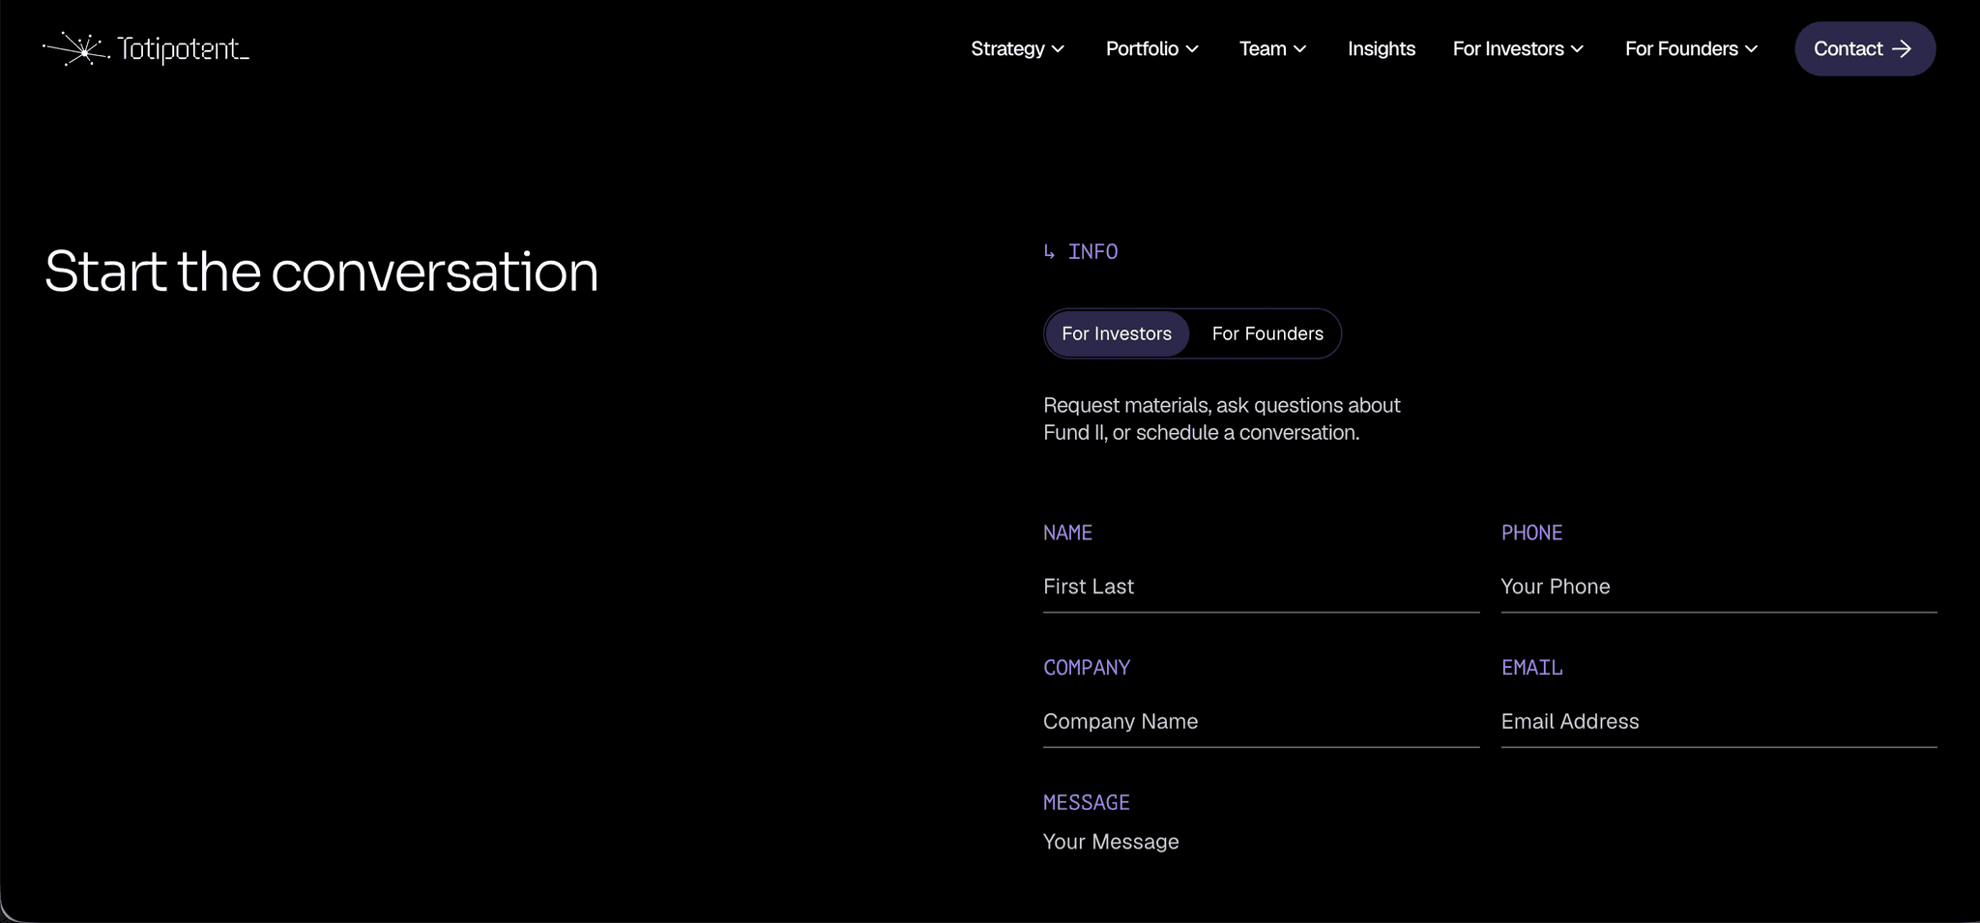Expand the Strategy dropdown chevron

tap(1059, 49)
